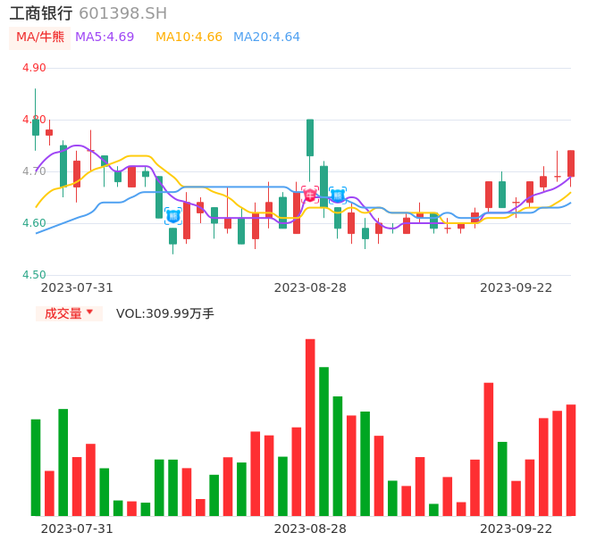Click the first green volume bar on the left

coord(36,468)
